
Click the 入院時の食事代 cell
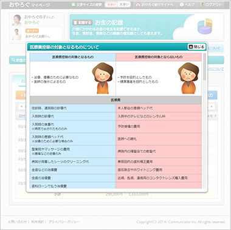(73, 127)
